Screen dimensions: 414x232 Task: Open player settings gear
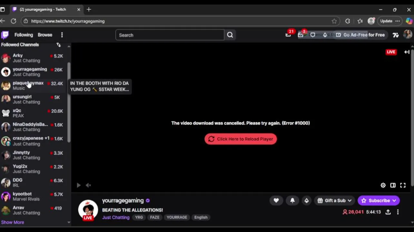pos(383,185)
